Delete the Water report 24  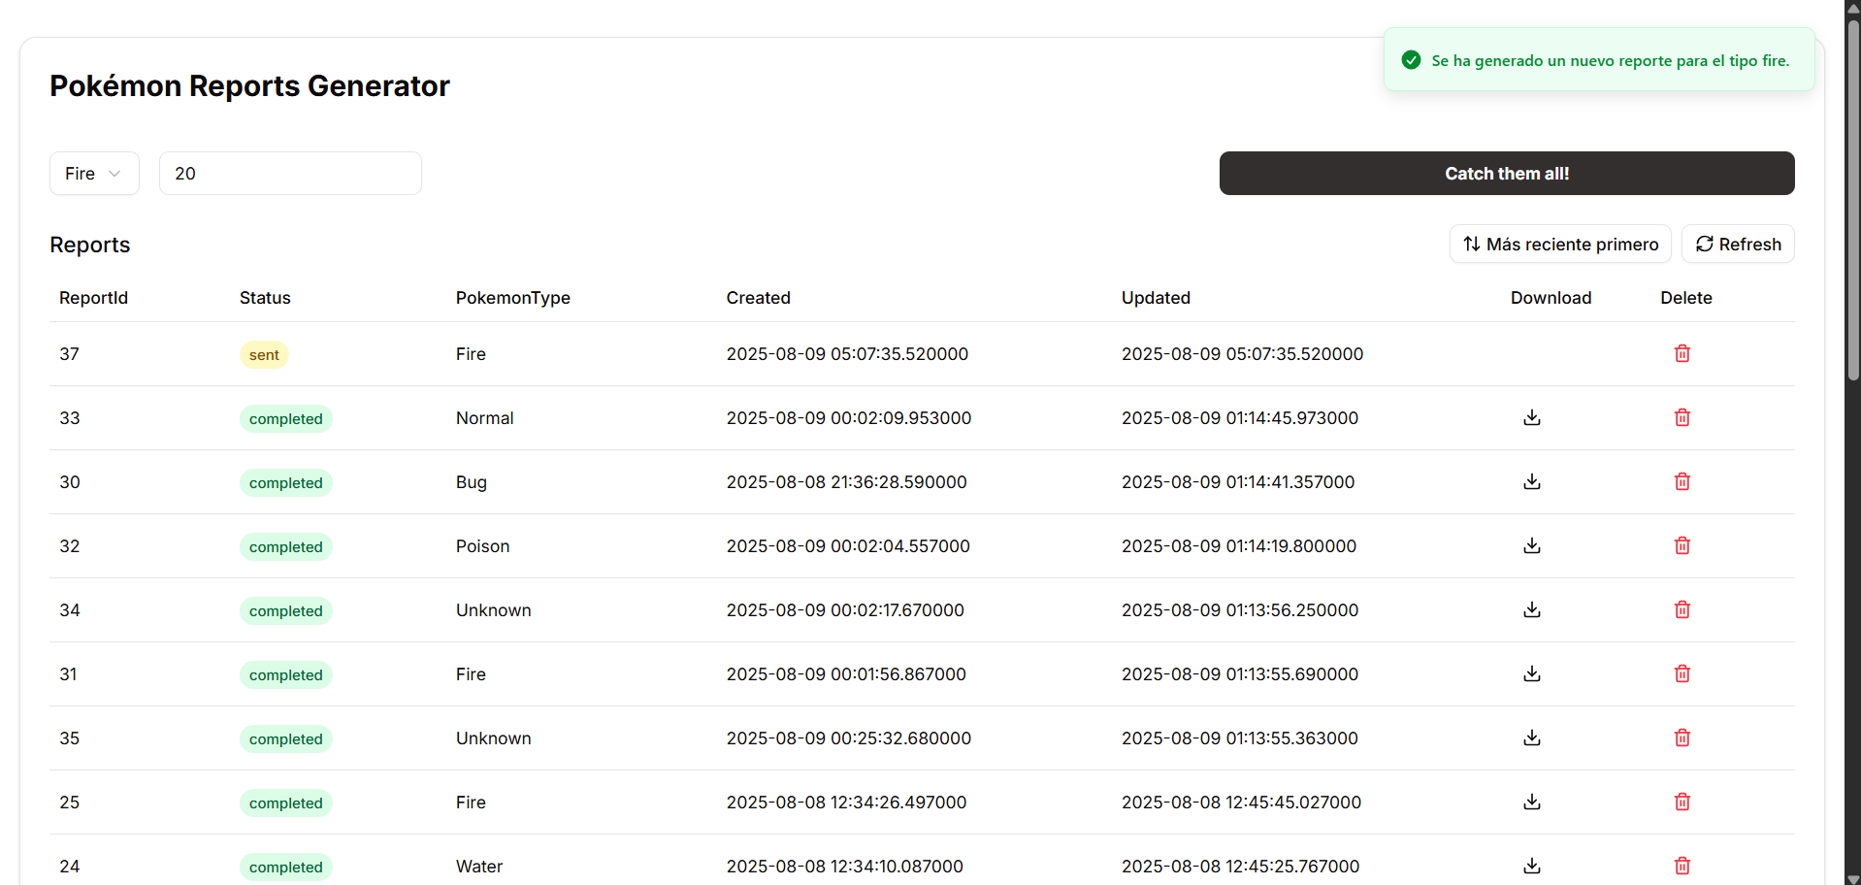click(x=1681, y=866)
